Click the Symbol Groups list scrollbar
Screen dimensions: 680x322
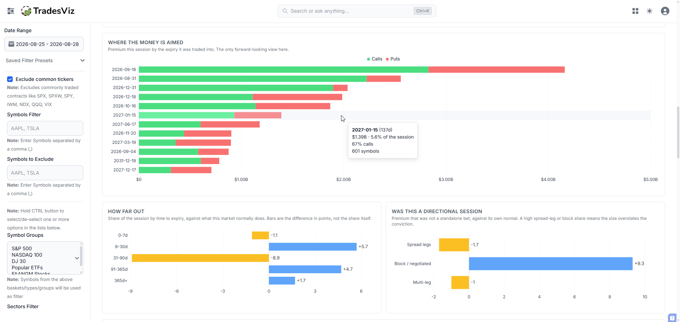(81, 256)
